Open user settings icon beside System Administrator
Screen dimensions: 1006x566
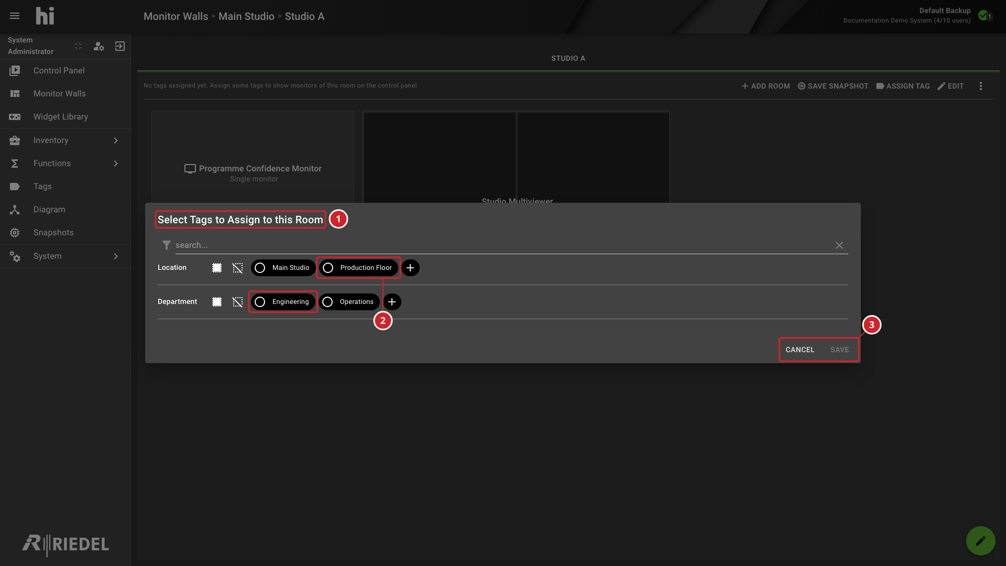click(99, 46)
